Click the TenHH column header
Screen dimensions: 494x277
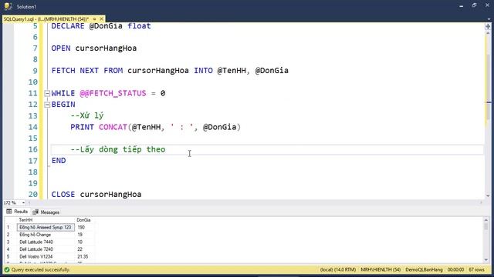(46, 220)
